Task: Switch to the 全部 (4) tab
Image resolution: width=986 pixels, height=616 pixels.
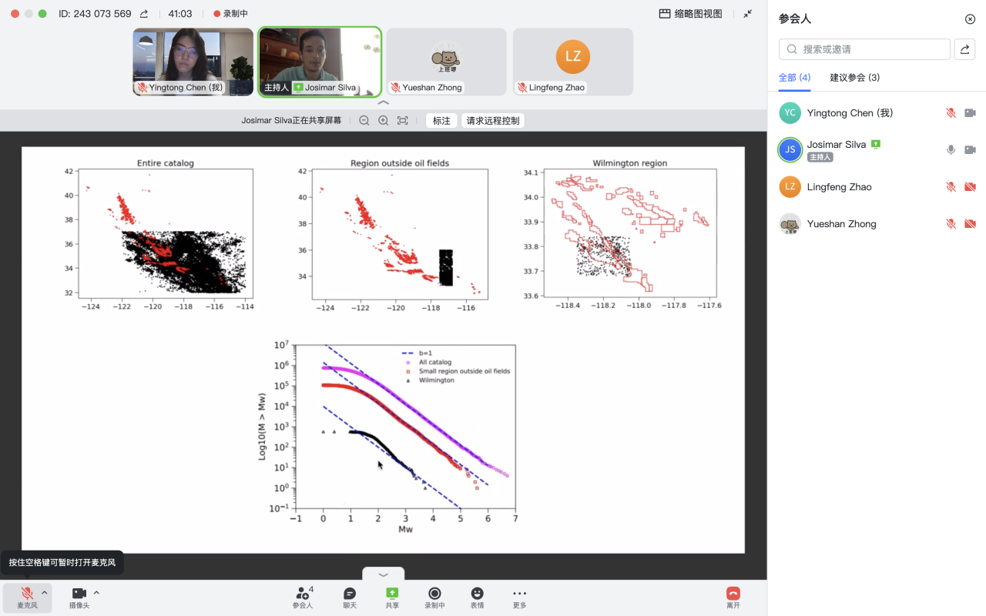Action: click(x=794, y=78)
